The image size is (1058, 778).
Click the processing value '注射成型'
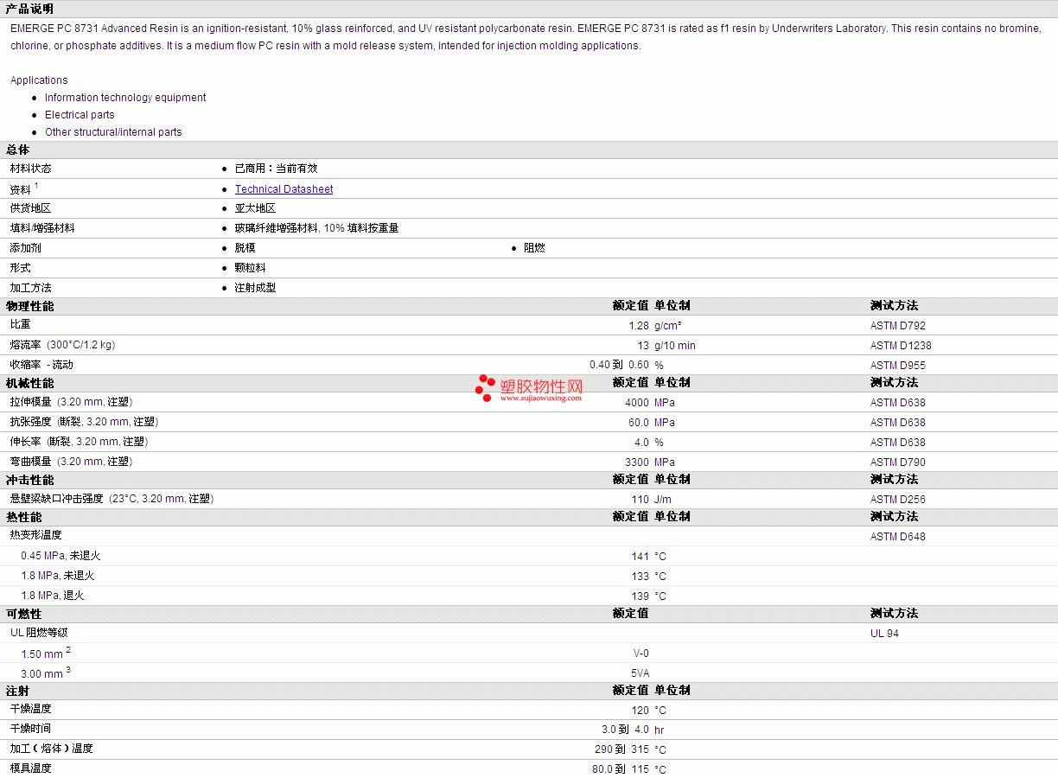pos(255,288)
